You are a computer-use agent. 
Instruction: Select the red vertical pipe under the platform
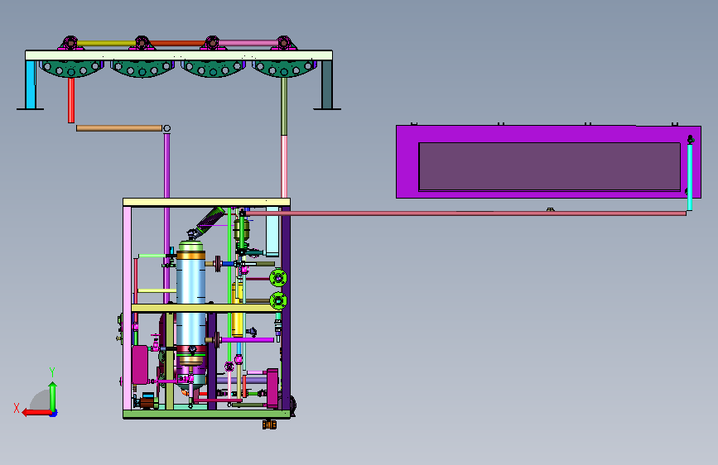coord(71,100)
